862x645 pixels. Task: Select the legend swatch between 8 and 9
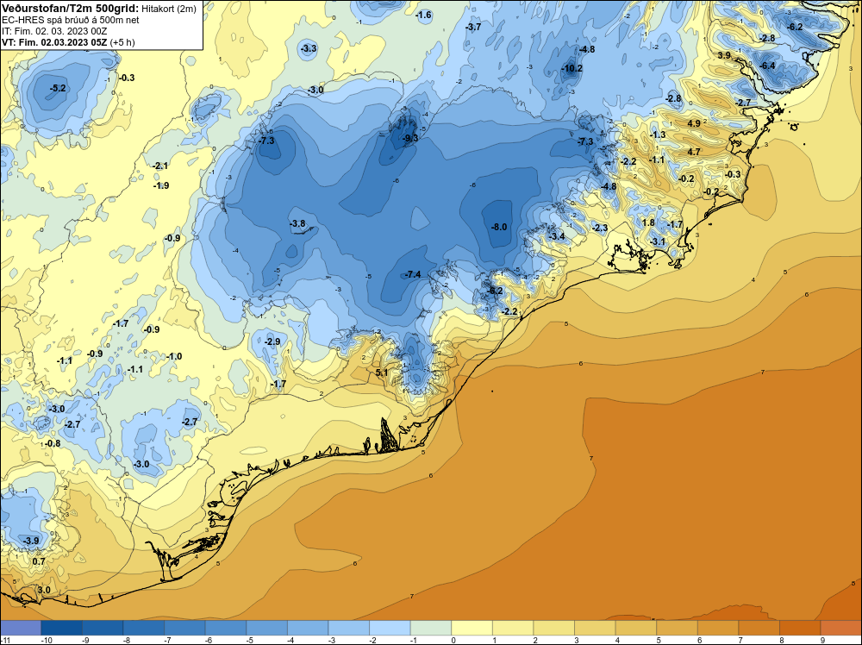pos(800,628)
